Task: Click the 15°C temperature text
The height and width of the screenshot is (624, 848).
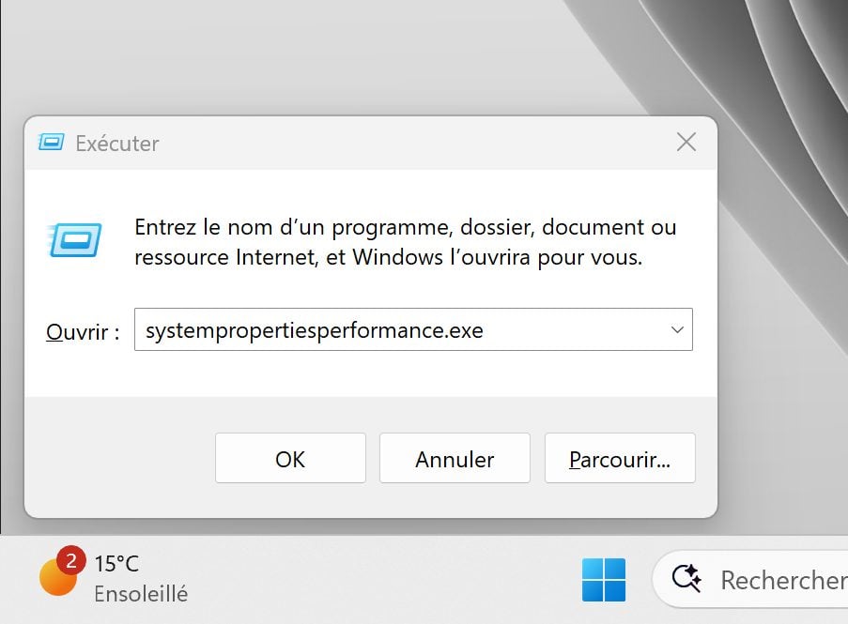Action: (x=116, y=563)
